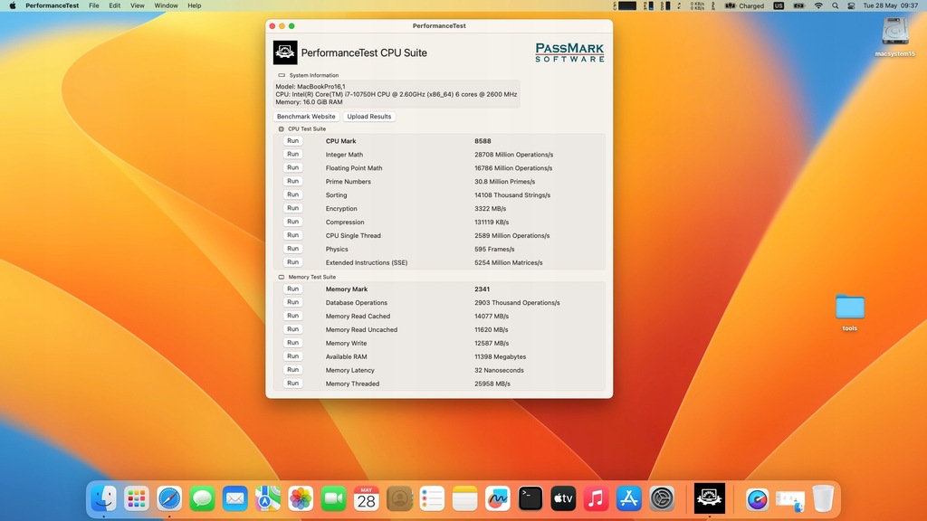Open the US input source menu
The image size is (927, 521).
click(779, 5)
